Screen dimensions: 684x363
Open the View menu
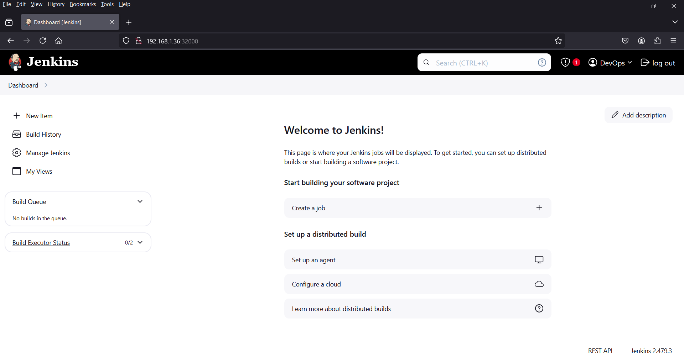pyautogui.click(x=37, y=4)
